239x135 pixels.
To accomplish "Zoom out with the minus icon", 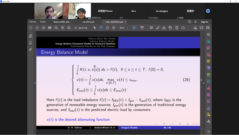I will point(107,28).
